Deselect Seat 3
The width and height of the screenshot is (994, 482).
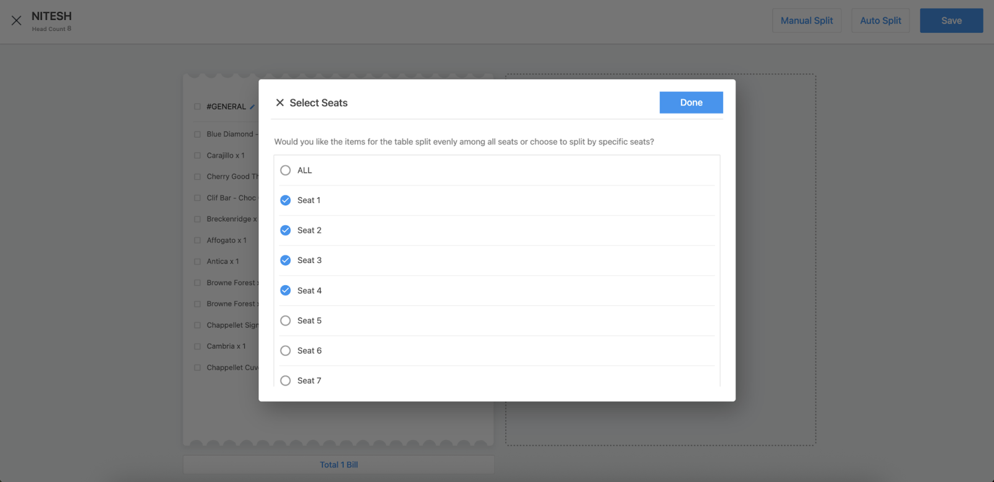pyautogui.click(x=285, y=261)
